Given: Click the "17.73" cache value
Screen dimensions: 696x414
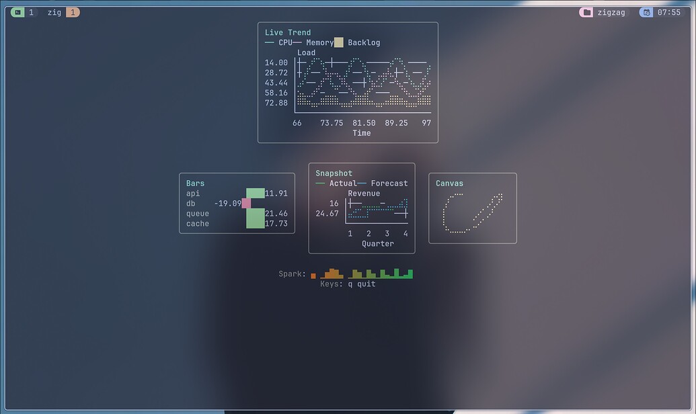Looking at the screenshot, I should (276, 224).
